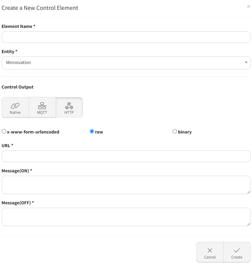The width and height of the screenshot is (252, 267).
Task: Click the Entity dropdown arrow
Action: [246, 63]
